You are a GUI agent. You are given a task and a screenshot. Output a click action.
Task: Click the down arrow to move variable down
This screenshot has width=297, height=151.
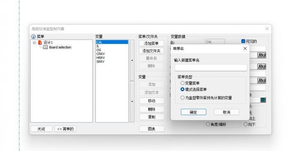[x=132, y=101]
